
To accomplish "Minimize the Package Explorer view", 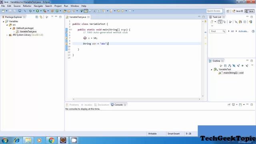I will (x=56, y=17).
